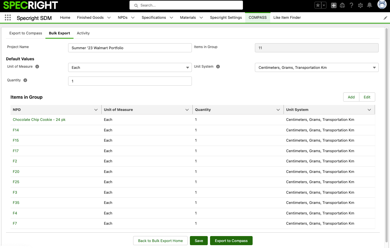Expand the NPDs chevron menu

click(x=133, y=18)
